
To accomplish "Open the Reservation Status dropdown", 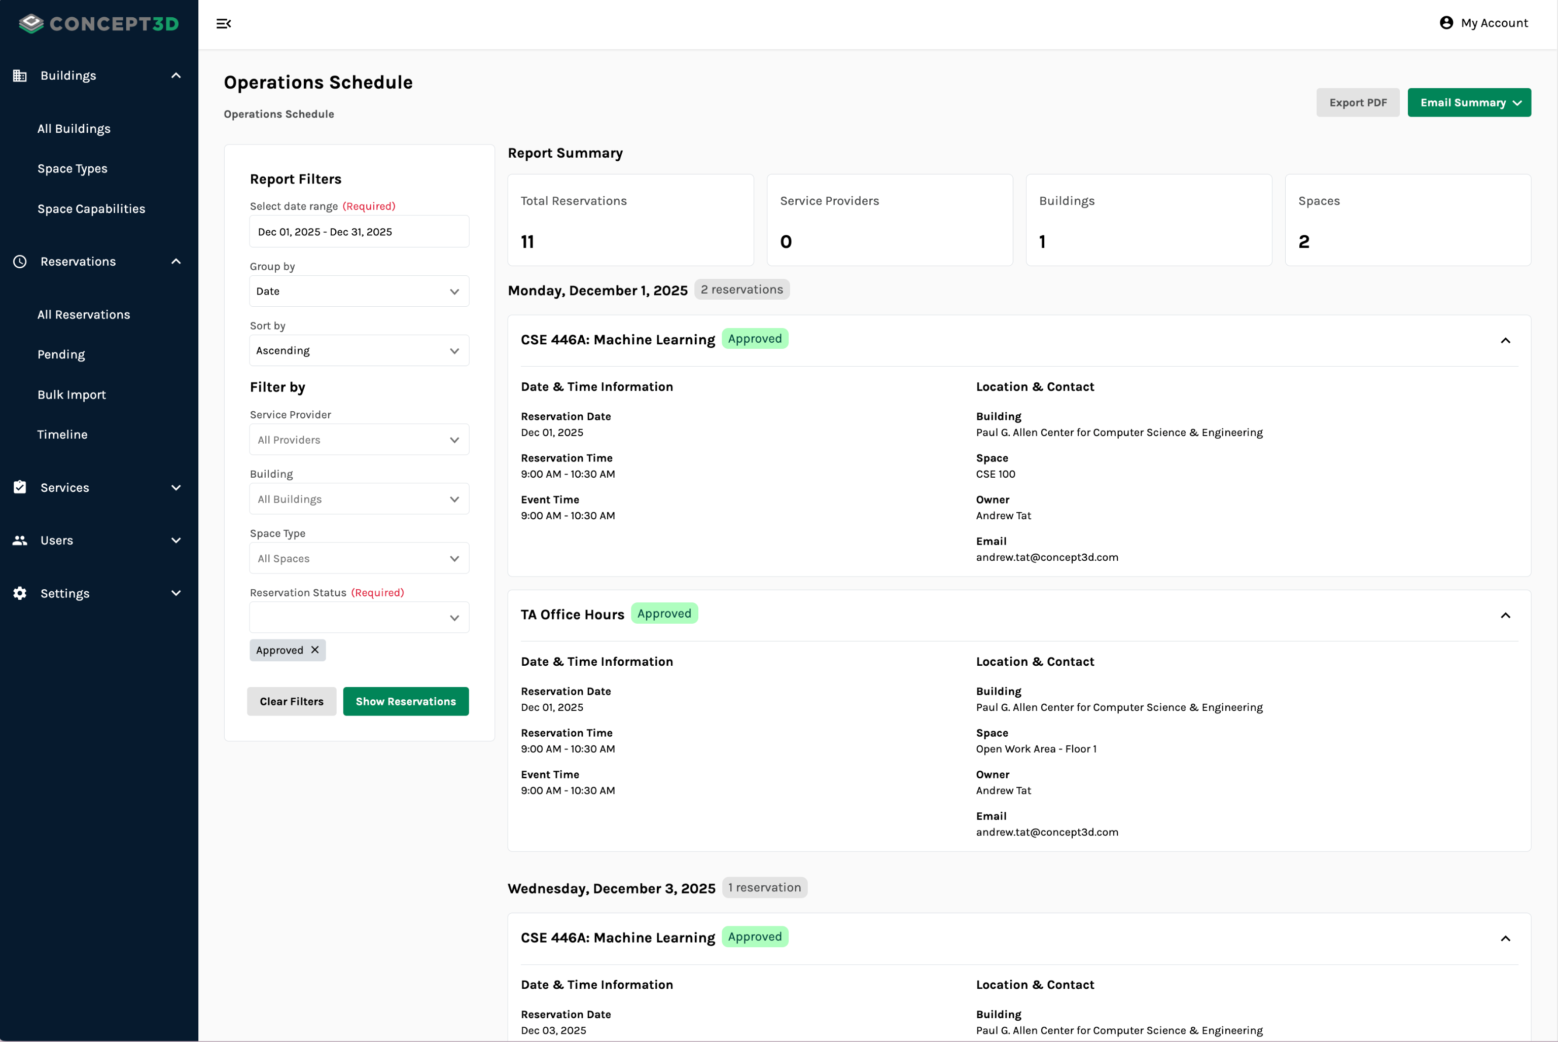I will click(x=359, y=618).
